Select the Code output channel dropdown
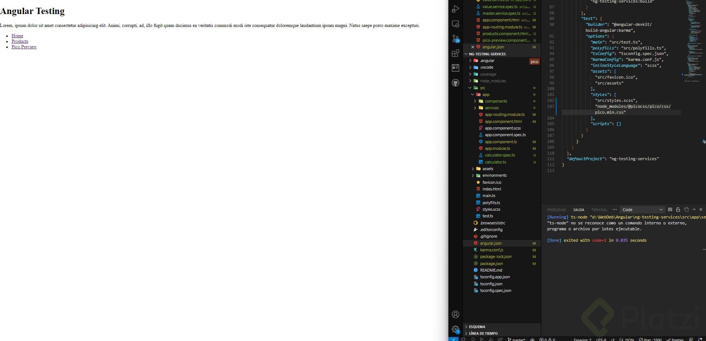Image resolution: width=706 pixels, height=341 pixels. (642, 210)
